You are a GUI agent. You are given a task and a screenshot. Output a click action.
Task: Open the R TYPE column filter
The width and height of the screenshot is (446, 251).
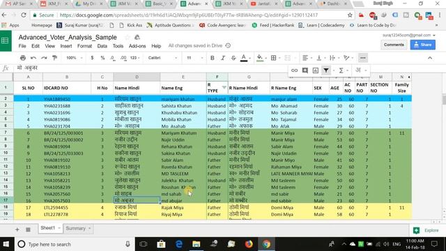pos(224,87)
